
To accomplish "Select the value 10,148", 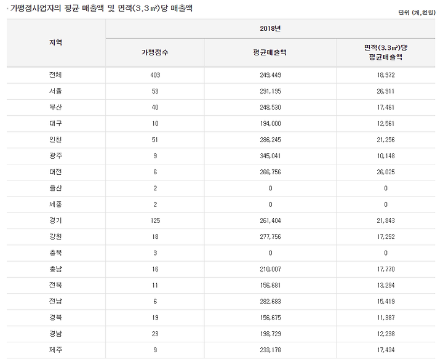I will pos(386,156).
